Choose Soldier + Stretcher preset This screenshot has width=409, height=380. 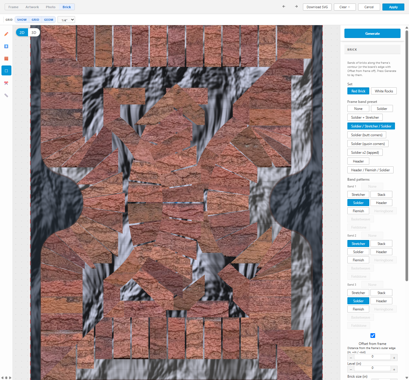click(365, 118)
